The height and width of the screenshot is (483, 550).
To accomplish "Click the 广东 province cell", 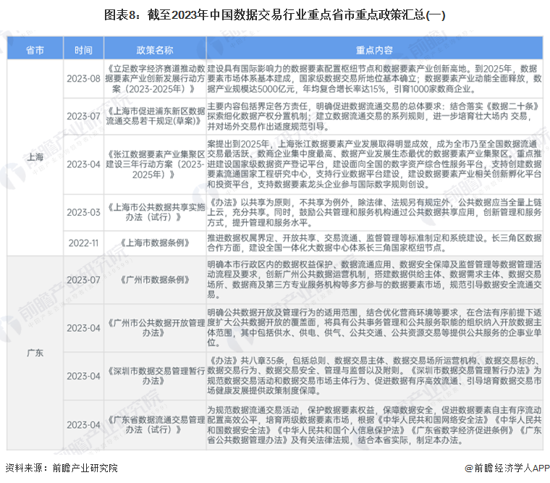I will pos(35,353).
